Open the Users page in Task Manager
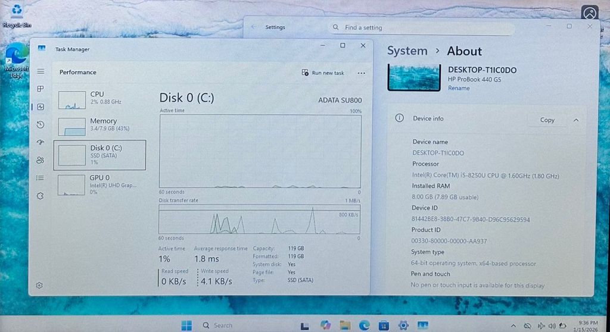610x332 pixels. point(41,160)
